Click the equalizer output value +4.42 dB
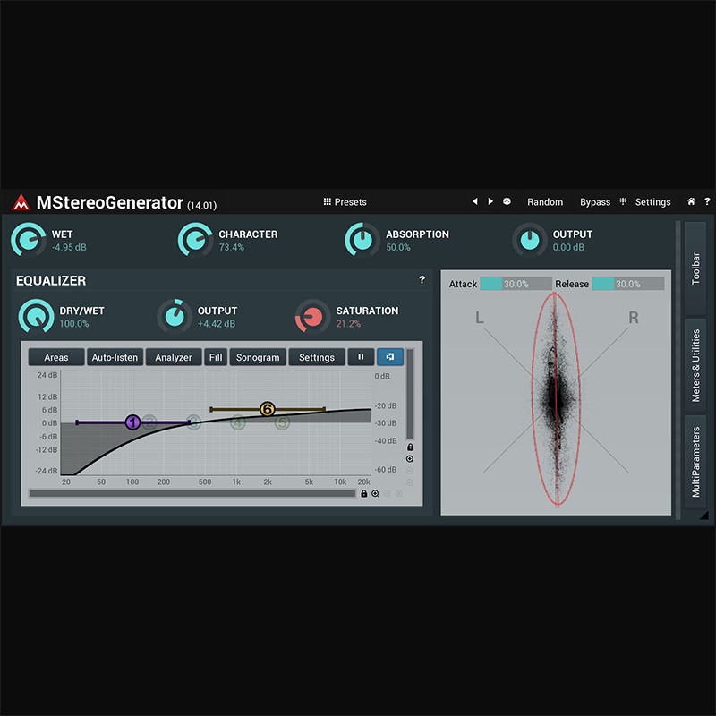Viewport: 716px width, 716px height. point(217,324)
